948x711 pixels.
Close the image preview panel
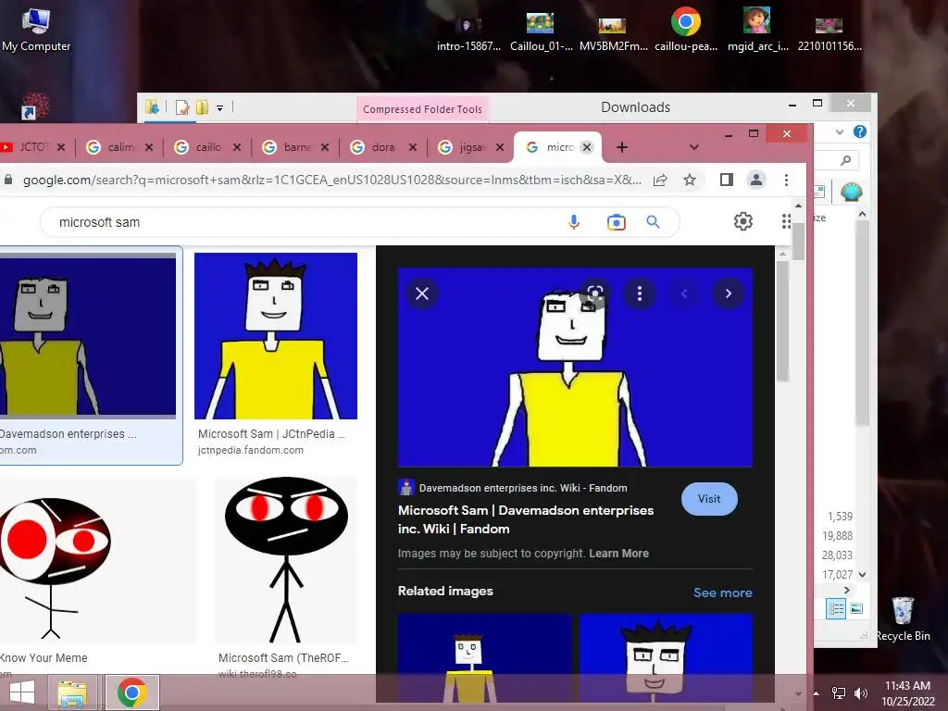tap(422, 293)
